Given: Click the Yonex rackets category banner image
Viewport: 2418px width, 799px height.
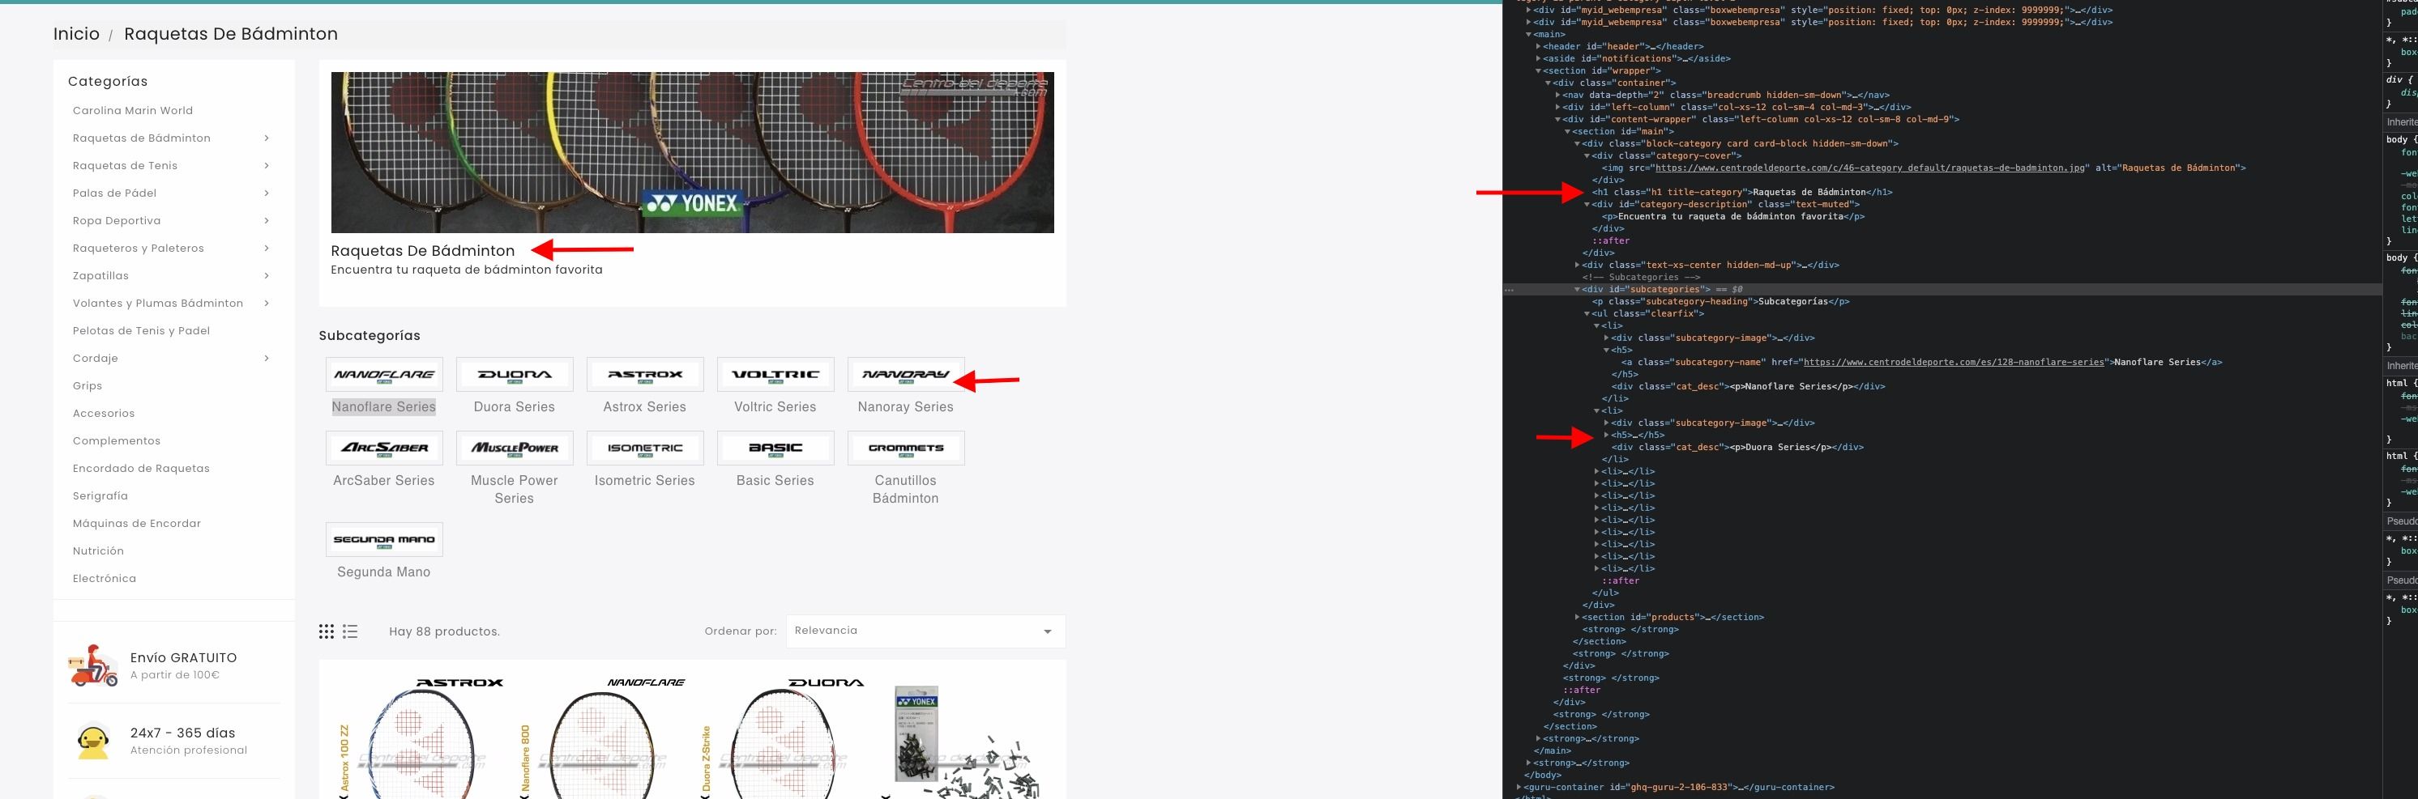Looking at the screenshot, I should pos(692,152).
